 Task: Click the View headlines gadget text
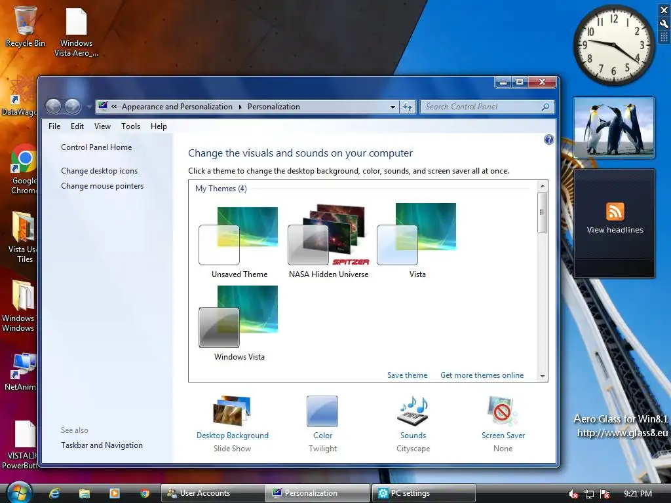(615, 230)
